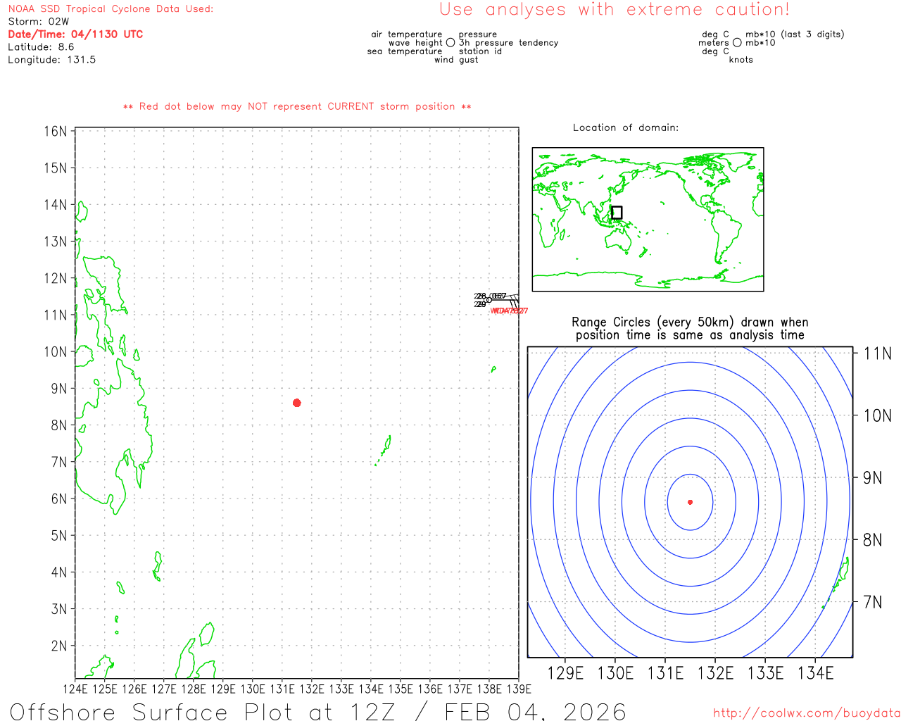This screenshot has width=901, height=721.
Task: Click the 124E longitude axis label
Action: tap(75, 689)
